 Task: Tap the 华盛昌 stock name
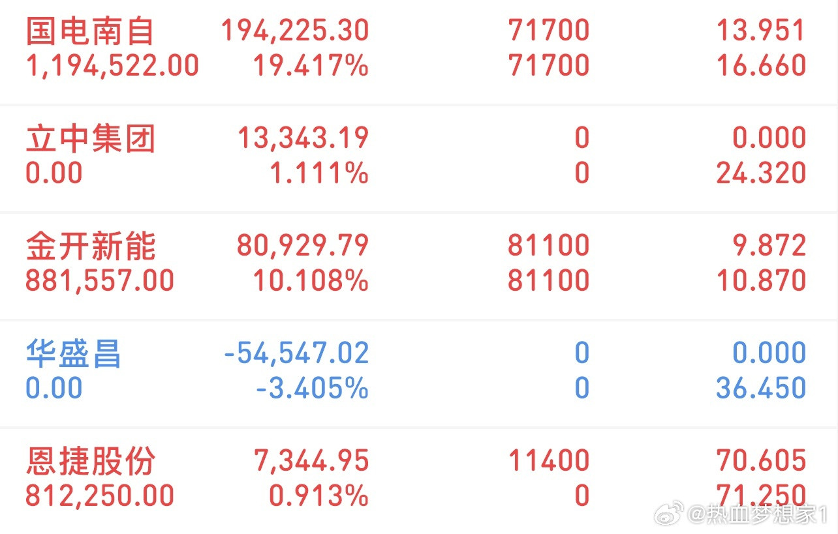pos(73,354)
